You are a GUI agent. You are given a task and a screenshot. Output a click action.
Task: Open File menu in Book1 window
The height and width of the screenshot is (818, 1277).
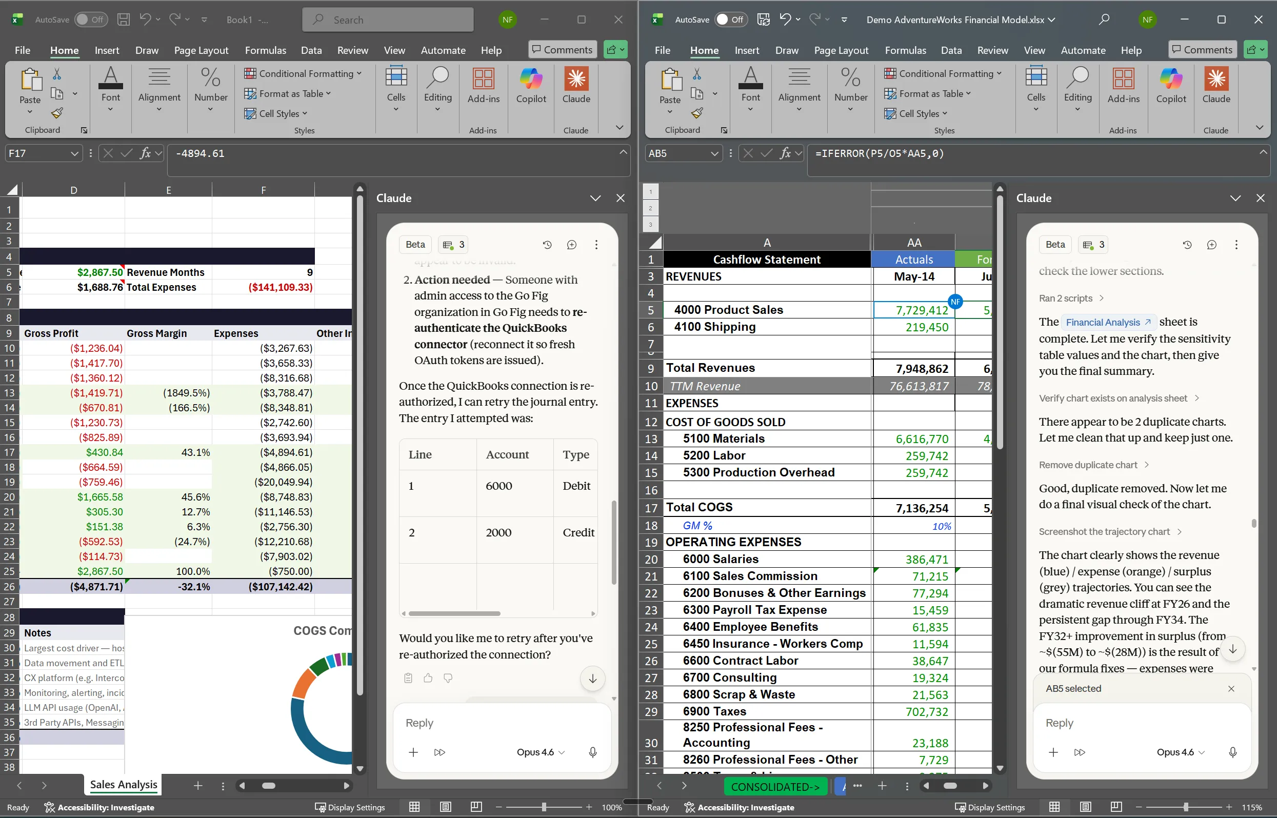coord(23,50)
